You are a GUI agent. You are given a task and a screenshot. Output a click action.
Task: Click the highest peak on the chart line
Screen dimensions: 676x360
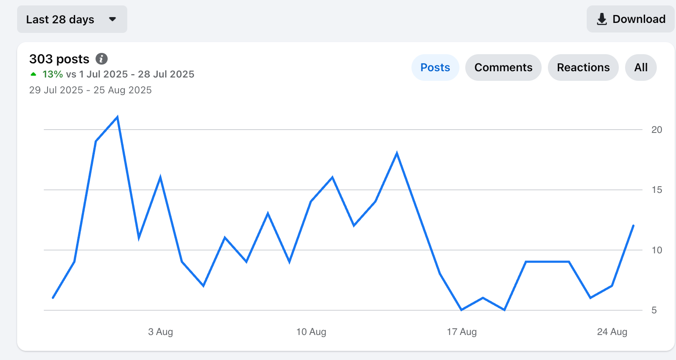click(117, 117)
